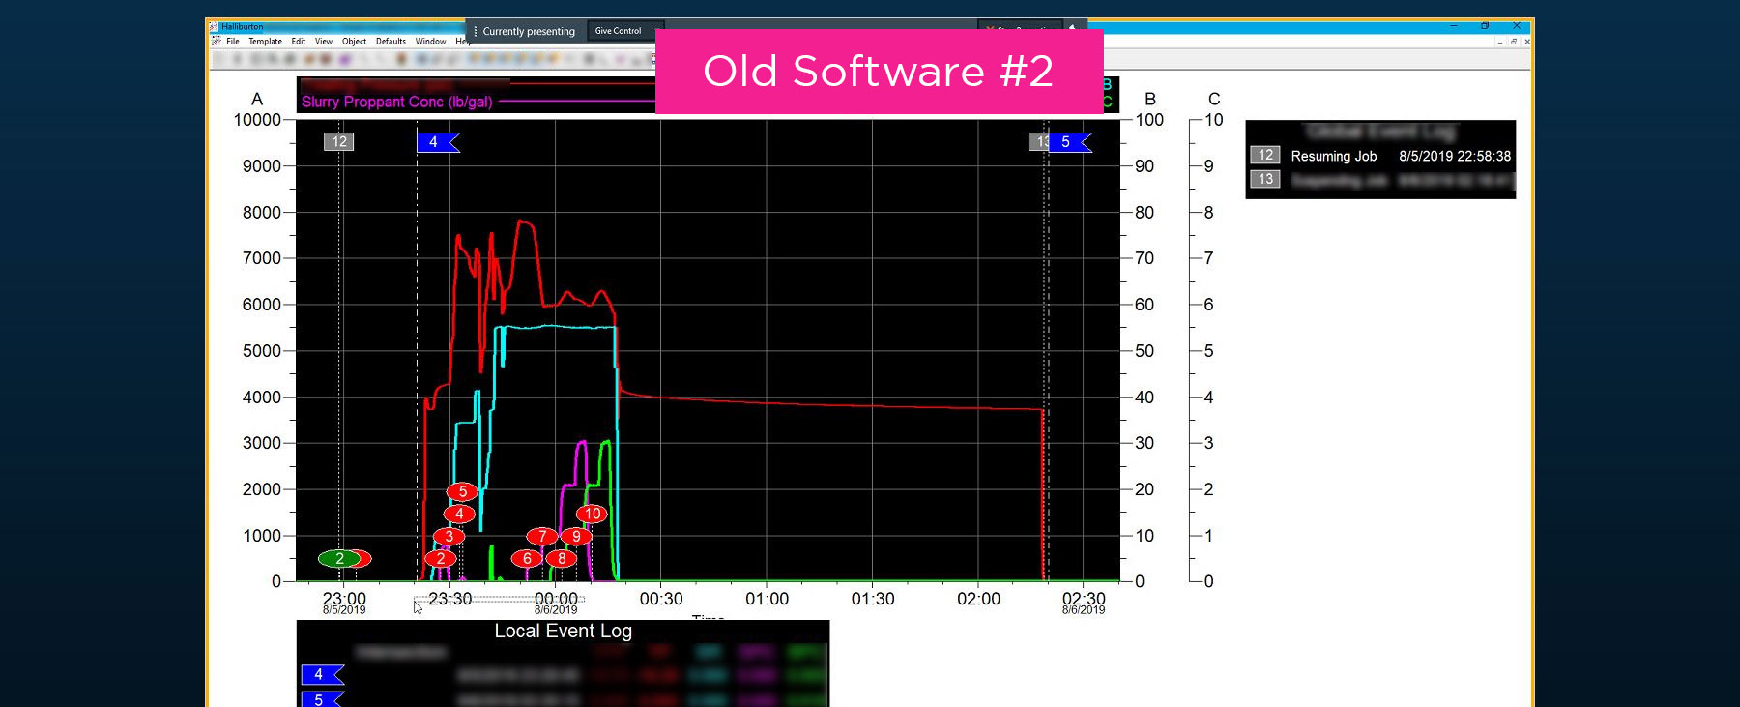1740x707 pixels.
Task: Click the inner document minimize button
Action: [x=1499, y=42]
